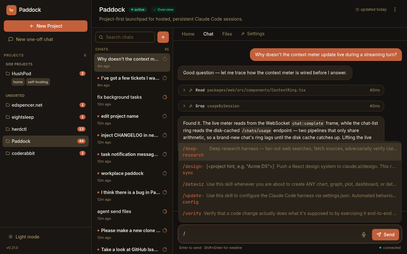Send the message with the Send button

pyautogui.click(x=385, y=235)
